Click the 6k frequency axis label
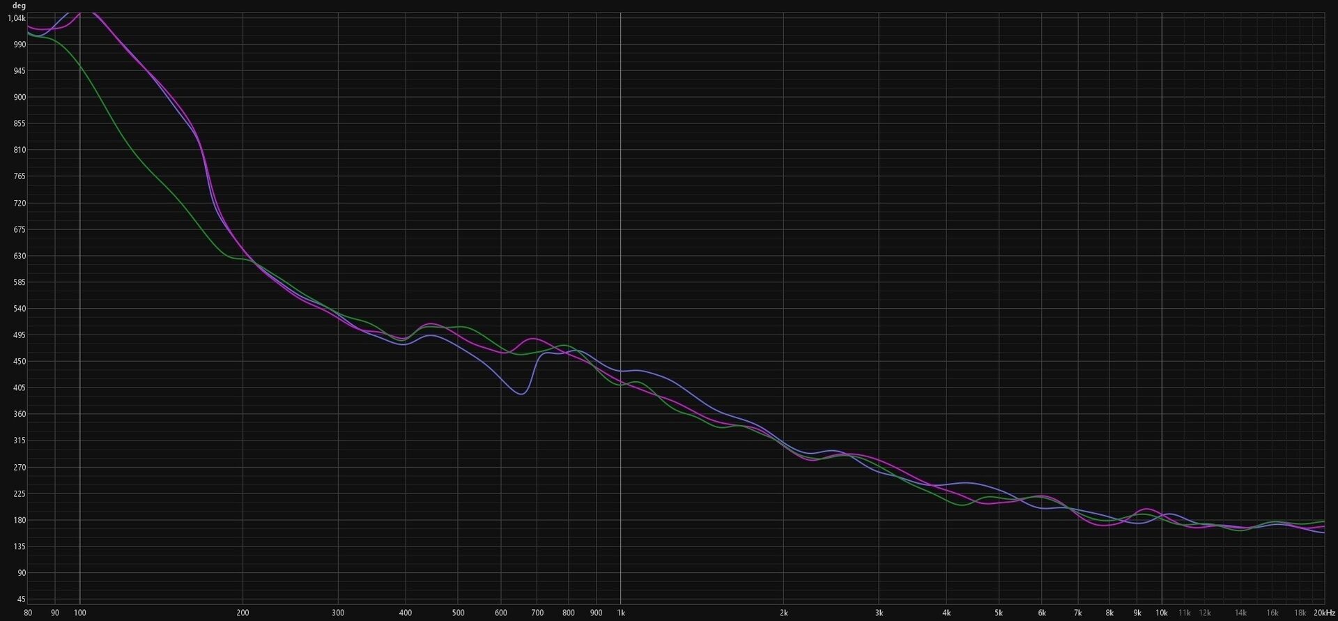This screenshot has width=1338, height=621. click(1042, 613)
